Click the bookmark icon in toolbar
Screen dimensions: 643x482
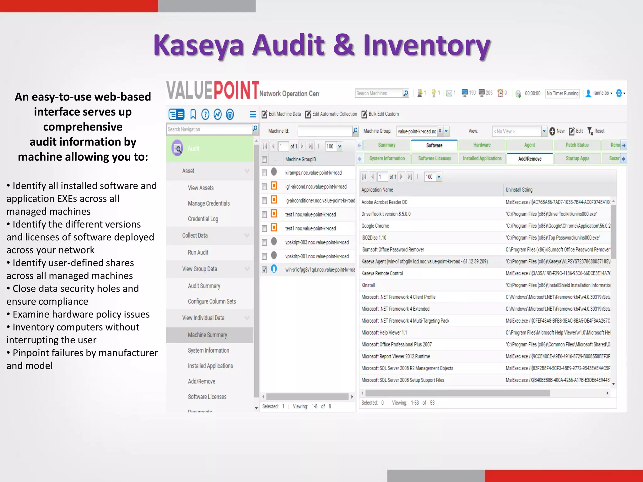click(x=193, y=115)
